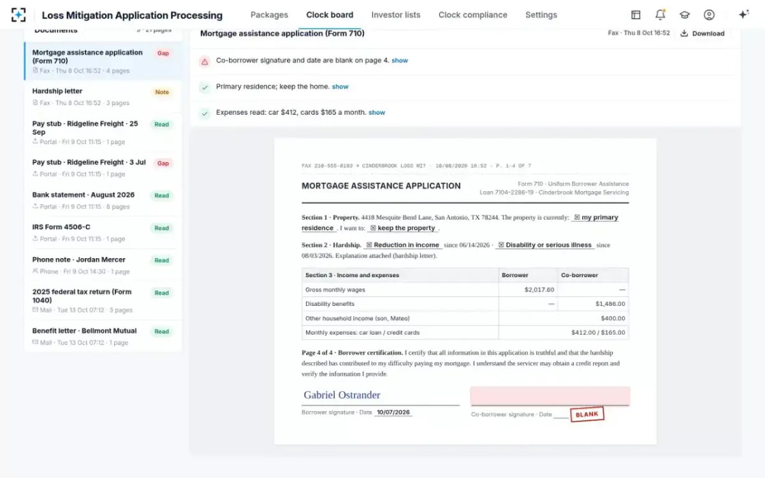
Task: Open the notifications bell
Action: coord(660,15)
